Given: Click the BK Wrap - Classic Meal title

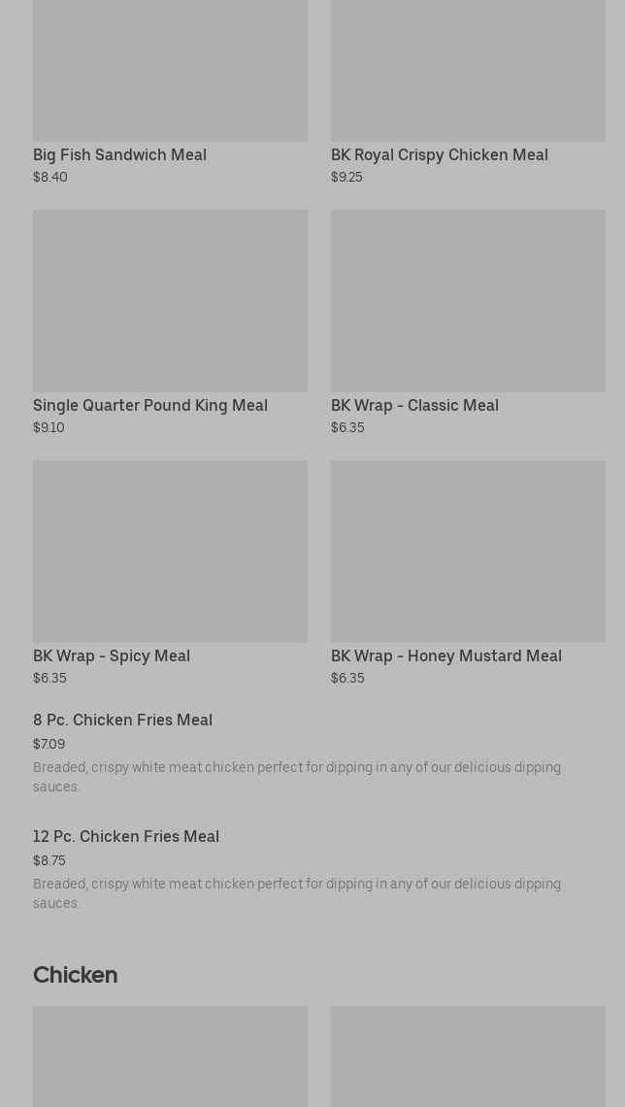Looking at the screenshot, I should pos(414,406).
